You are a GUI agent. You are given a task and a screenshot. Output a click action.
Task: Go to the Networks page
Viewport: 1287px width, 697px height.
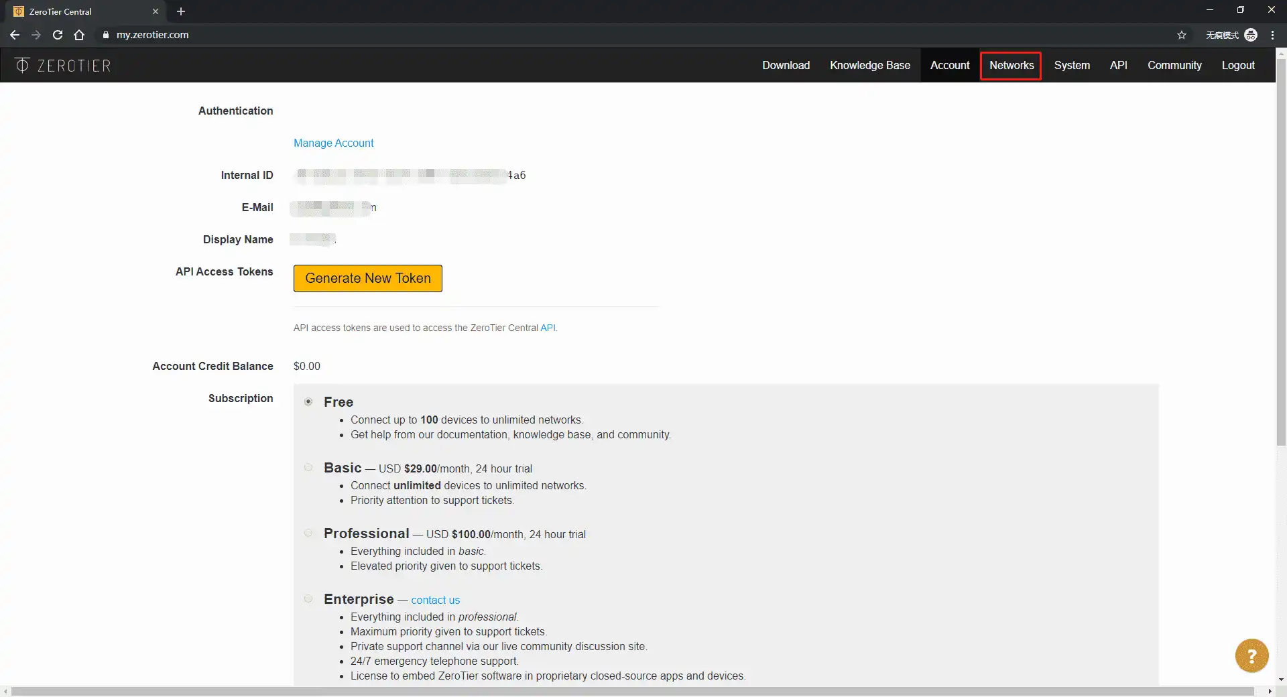click(x=1012, y=65)
